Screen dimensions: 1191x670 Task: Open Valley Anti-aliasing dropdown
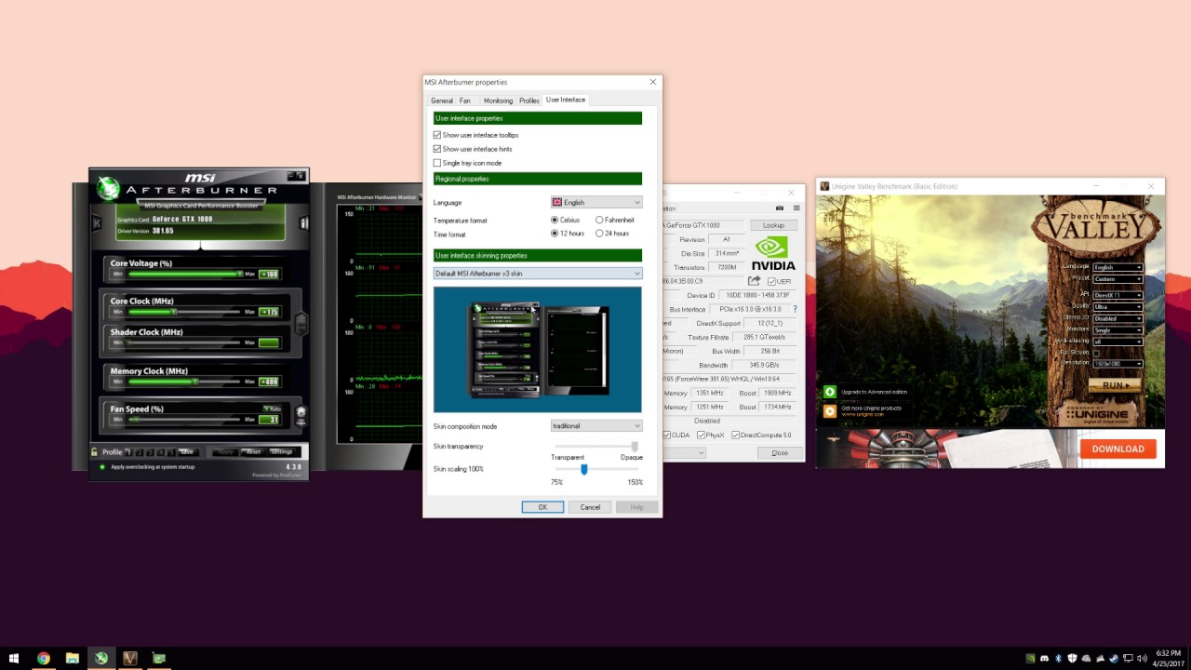(x=1117, y=342)
